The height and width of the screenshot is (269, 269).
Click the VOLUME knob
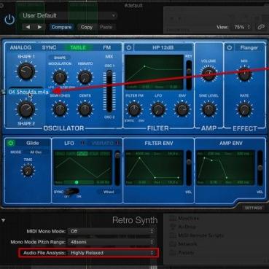(x=208, y=74)
